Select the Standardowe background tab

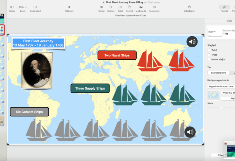click(218, 73)
